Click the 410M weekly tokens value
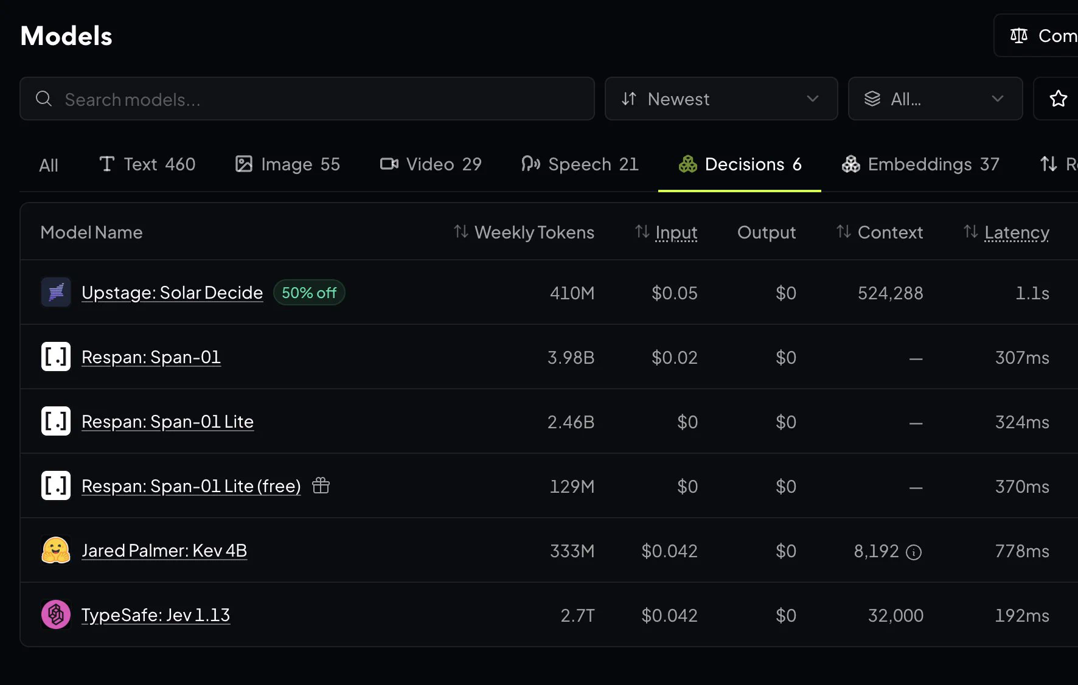 pos(572,293)
